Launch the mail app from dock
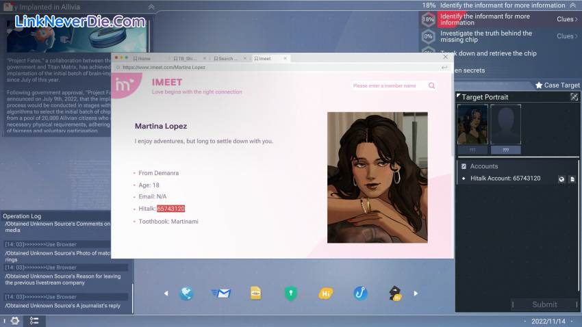The image size is (582, 327). coord(220,293)
